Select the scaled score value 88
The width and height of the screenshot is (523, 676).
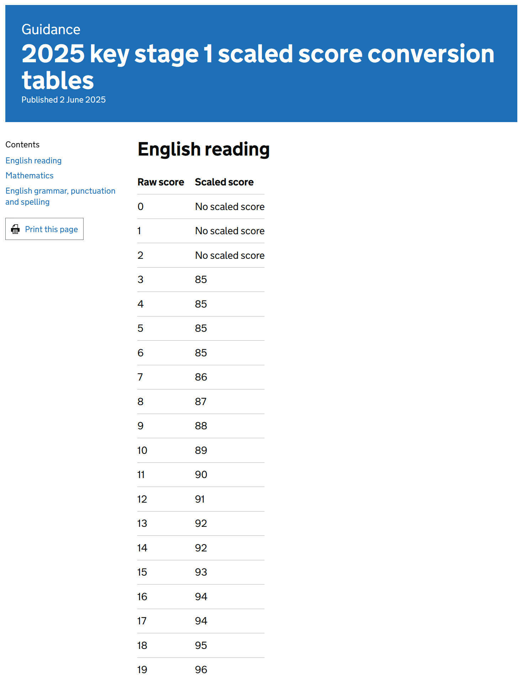[x=201, y=426]
